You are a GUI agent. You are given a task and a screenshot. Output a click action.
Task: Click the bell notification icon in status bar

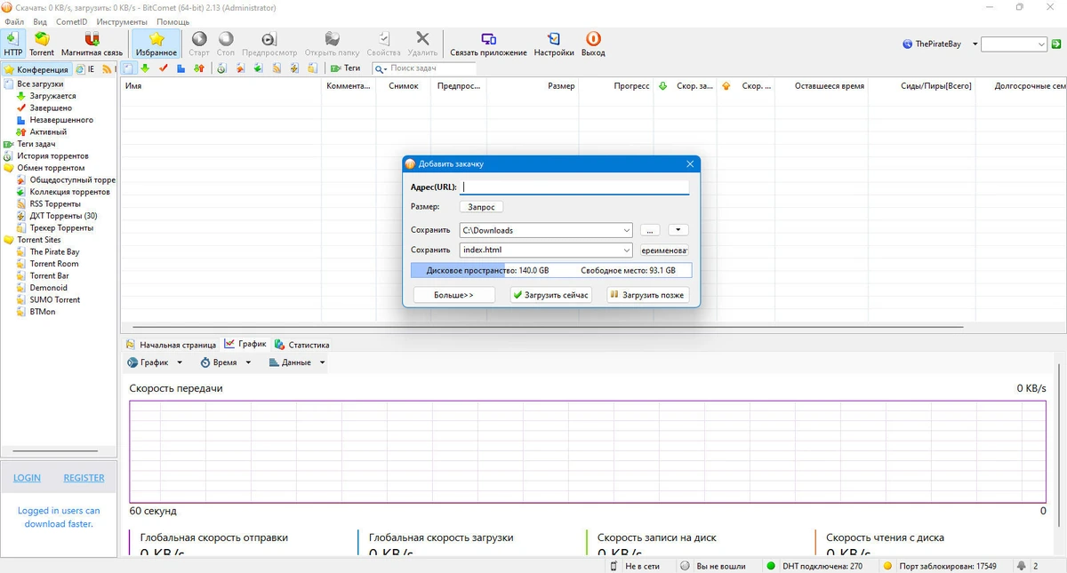pos(1022,566)
